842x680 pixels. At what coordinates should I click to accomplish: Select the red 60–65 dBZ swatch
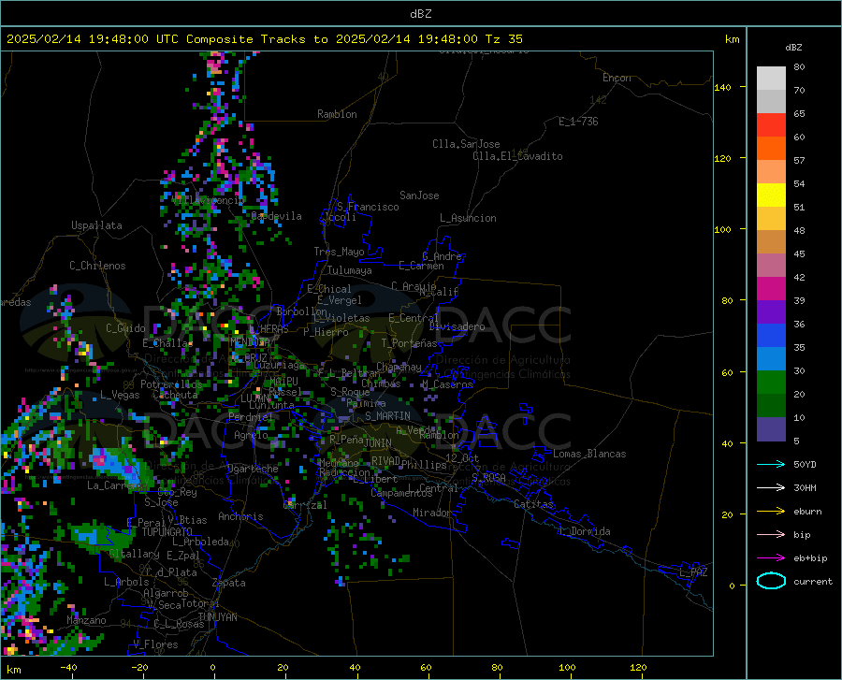point(771,124)
